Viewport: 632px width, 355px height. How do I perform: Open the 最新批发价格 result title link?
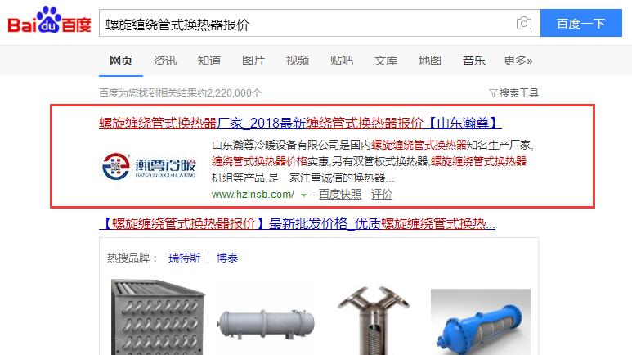(x=297, y=223)
